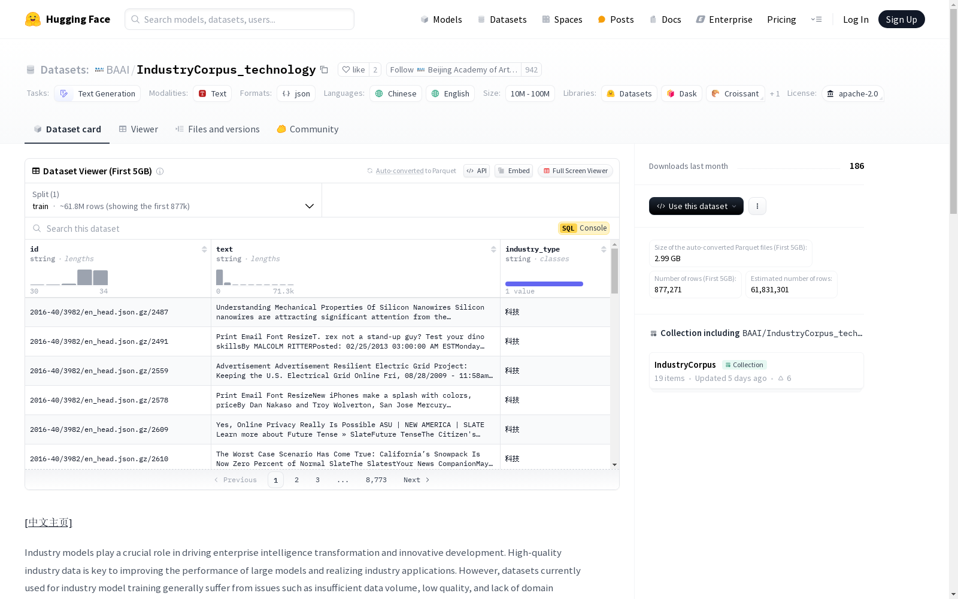Click the search magnifier in dataset search
958x599 pixels.
(x=37, y=228)
